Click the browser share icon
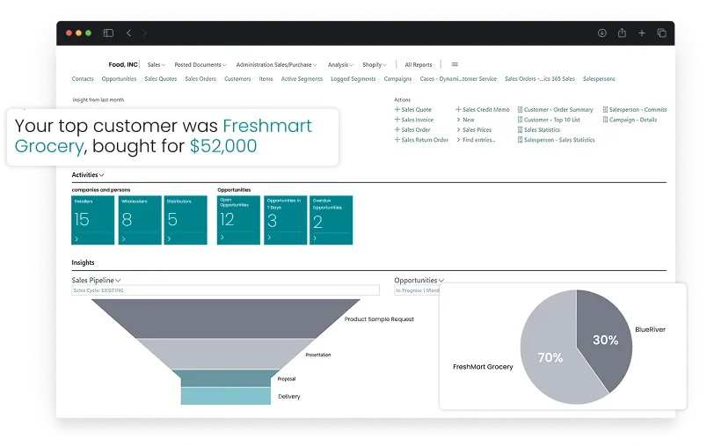This screenshot has width=714, height=447. tap(622, 33)
